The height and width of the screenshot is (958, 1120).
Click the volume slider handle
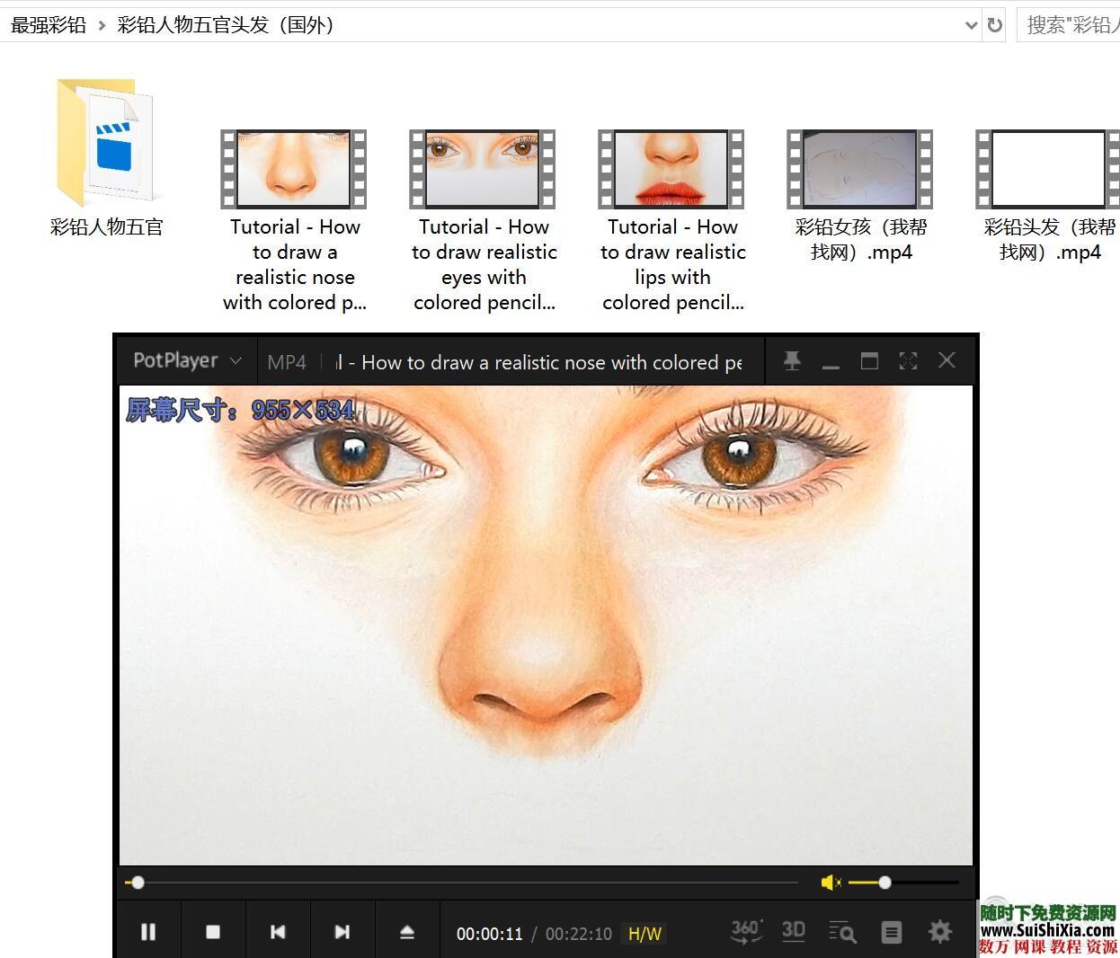click(884, 883)
